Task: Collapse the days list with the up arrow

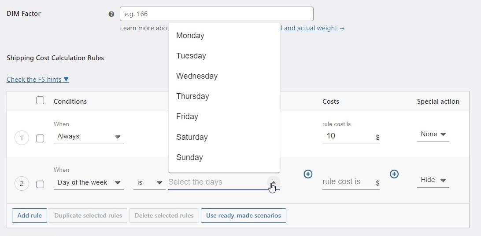Action: pos(274,182)
